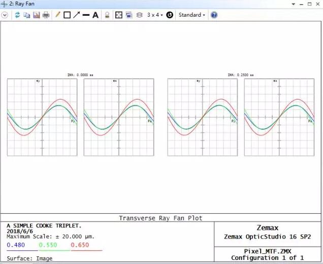Click the Copy window icon

pos(26,15)
